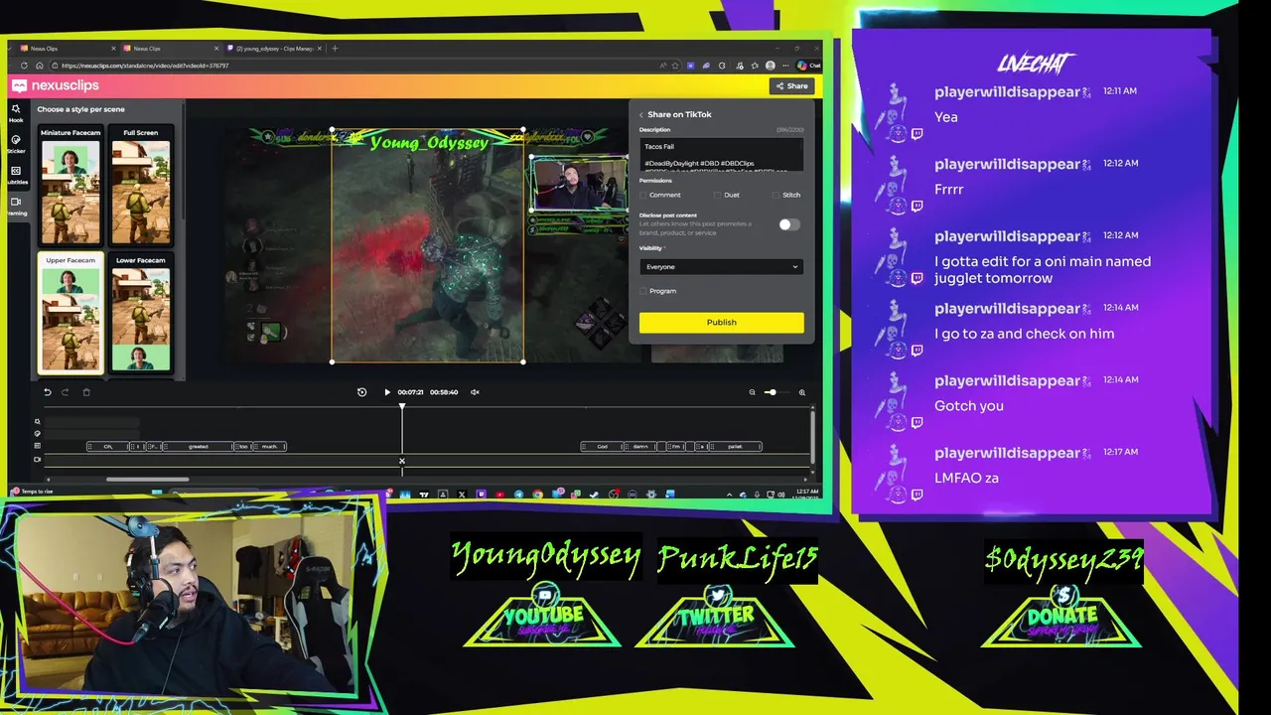Open the Visibility Everyone dropdown
Screen dimensions: 1271x715
point(721,266)
